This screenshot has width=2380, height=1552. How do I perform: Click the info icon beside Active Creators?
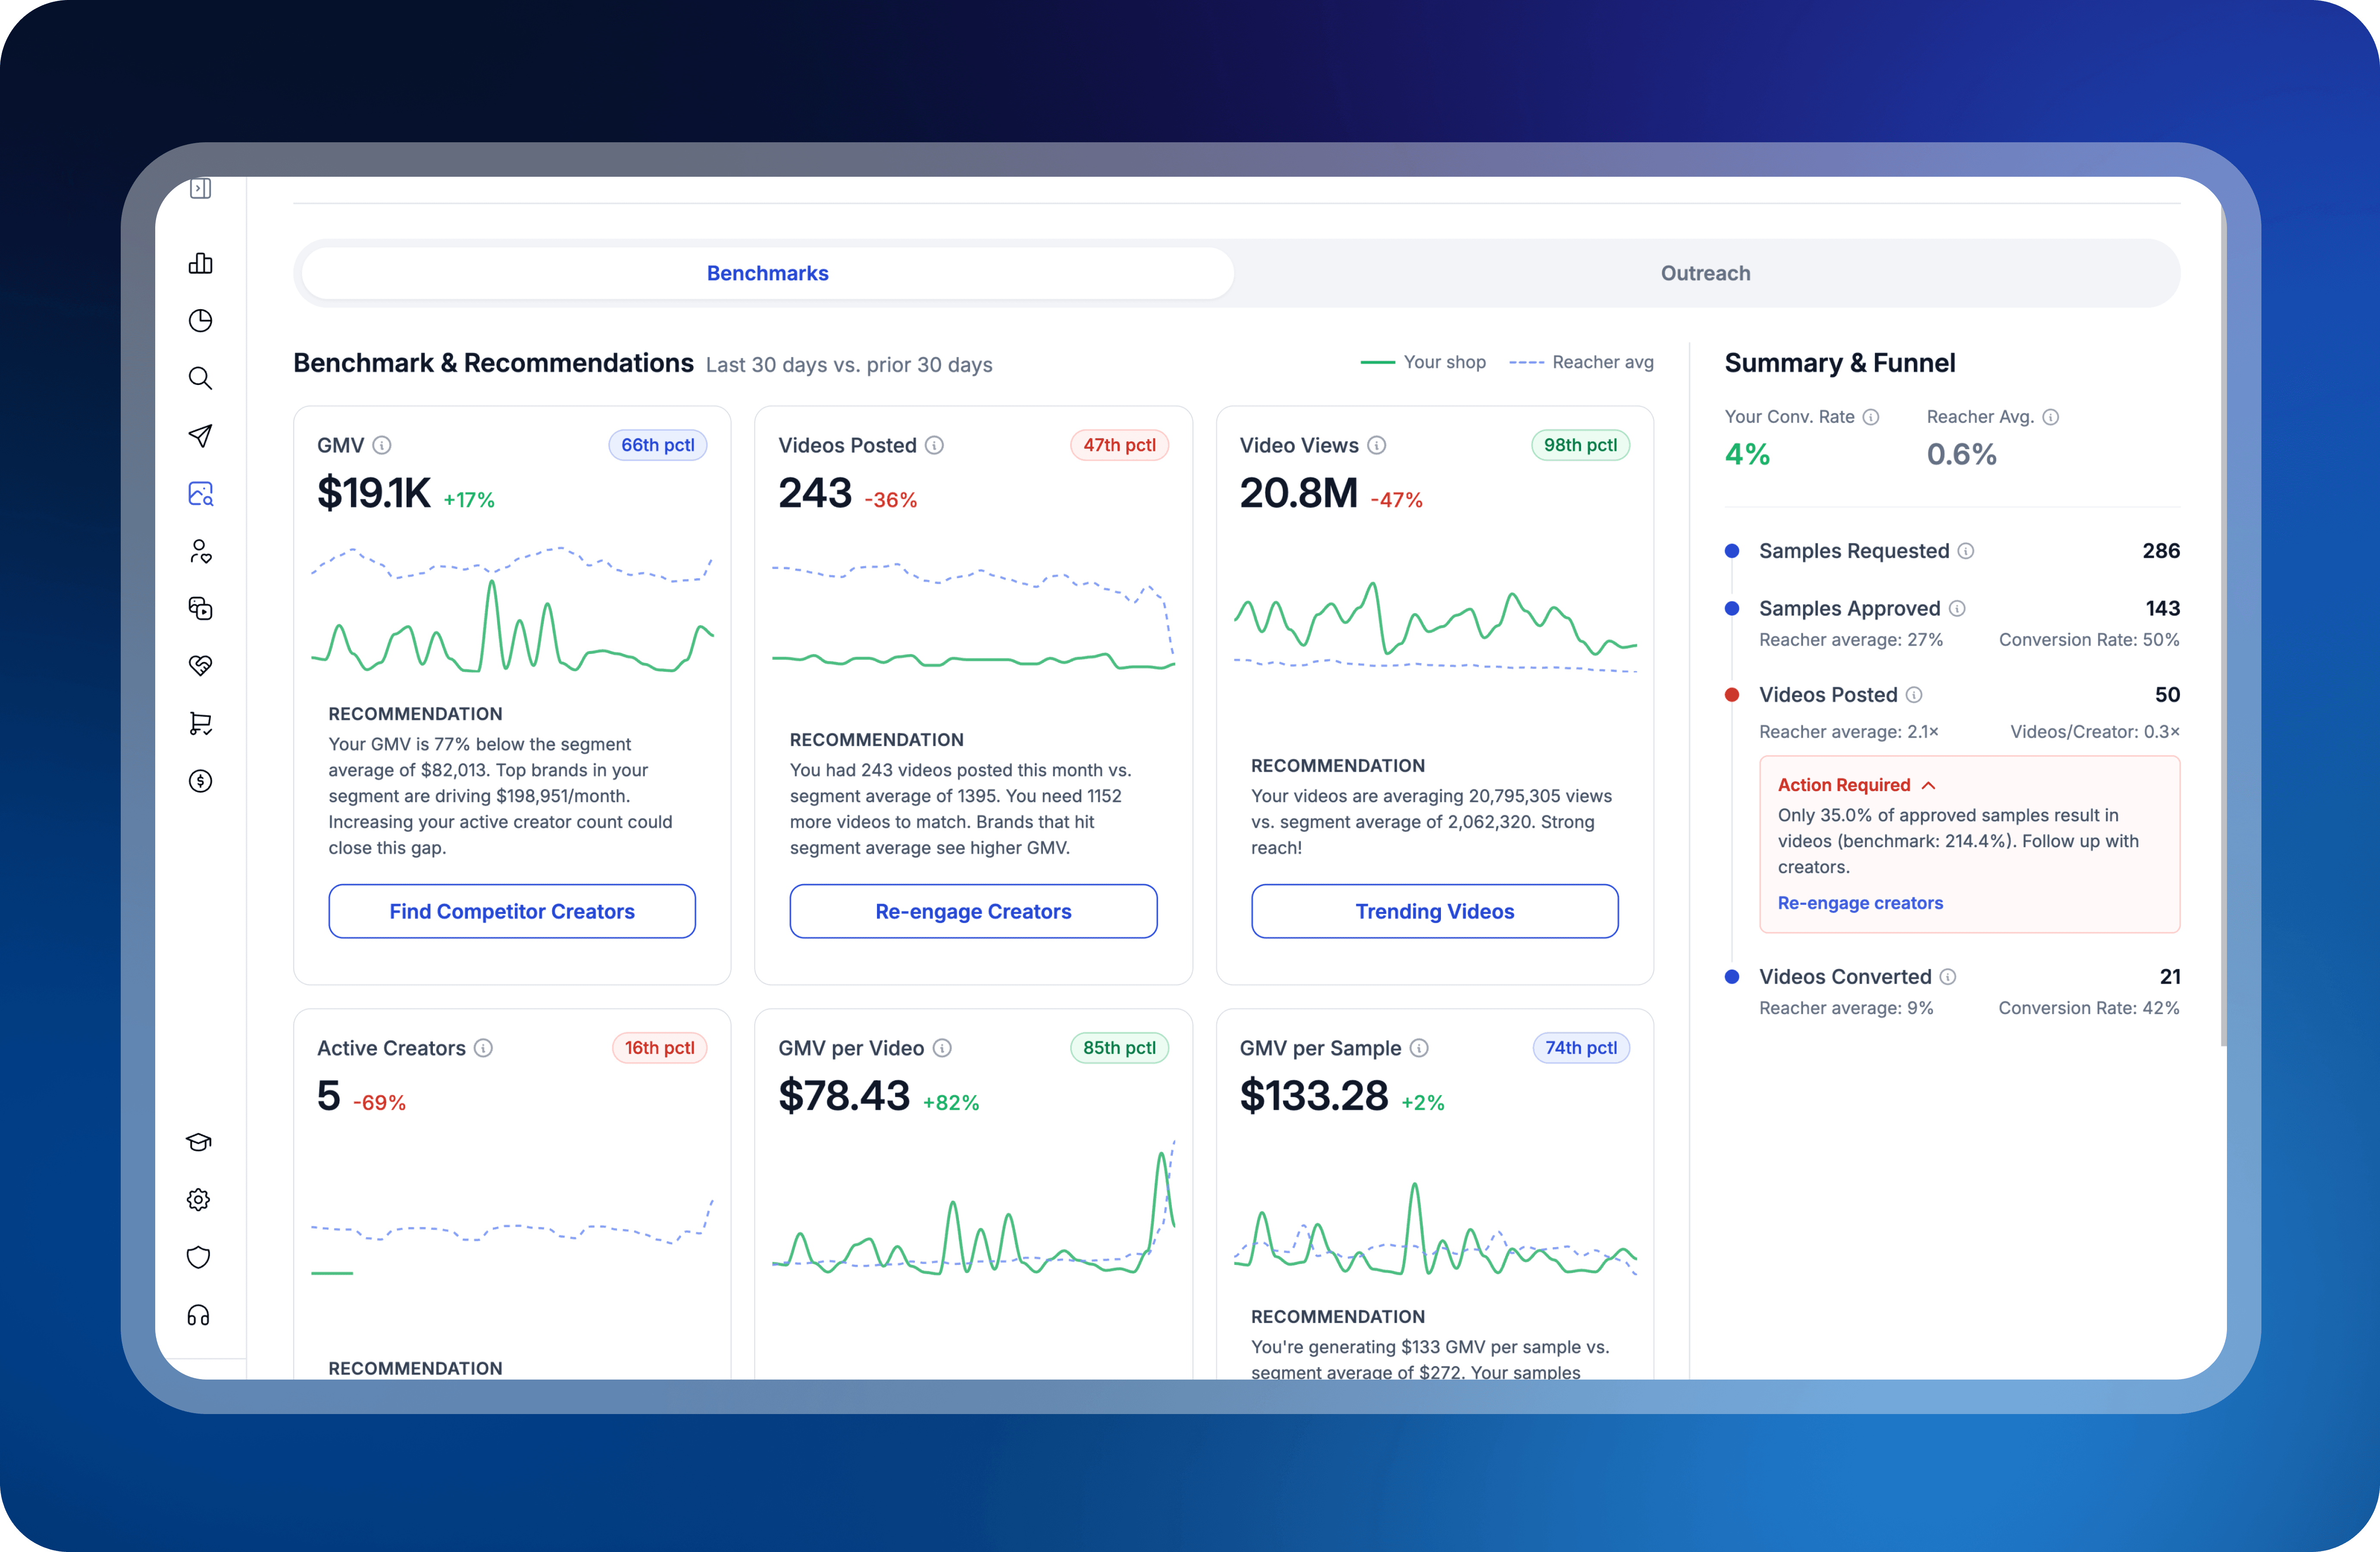coord(483,1048)
